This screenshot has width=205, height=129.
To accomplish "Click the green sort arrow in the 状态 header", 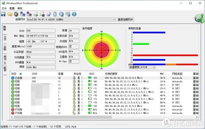I will (20, 74).
